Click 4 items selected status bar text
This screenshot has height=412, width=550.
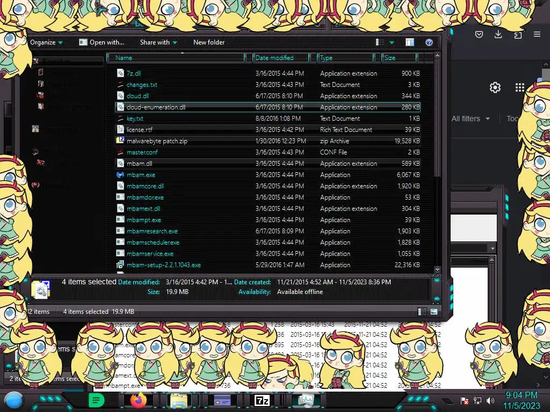coord(85,312)
